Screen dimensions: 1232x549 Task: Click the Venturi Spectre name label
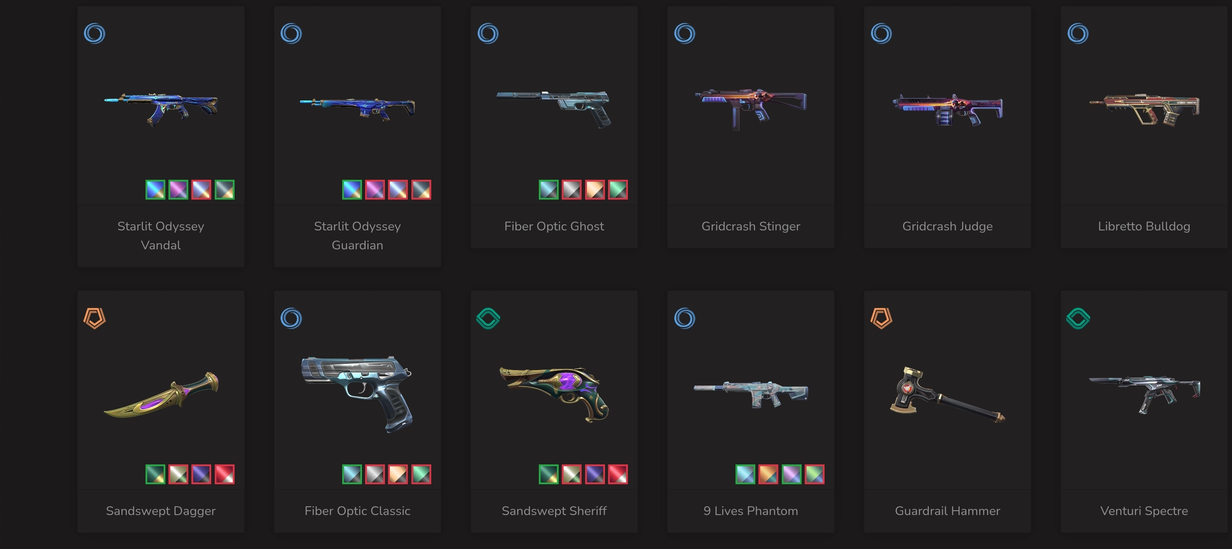1144,511
